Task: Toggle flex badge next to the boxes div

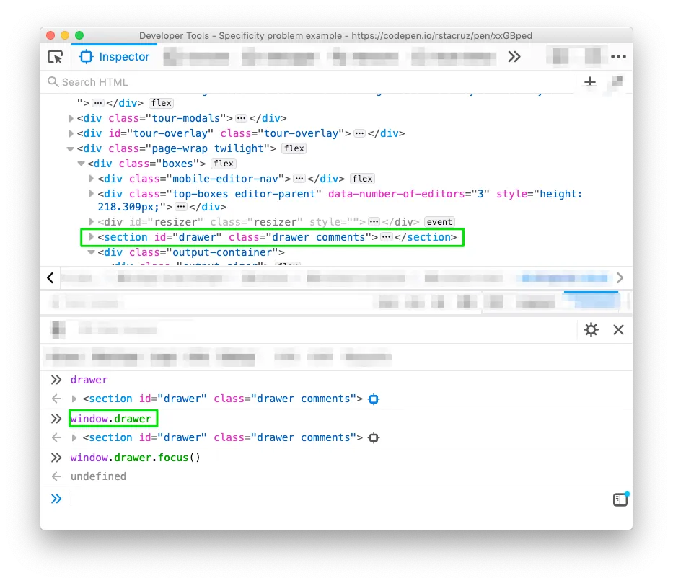Action: point(224,164)
